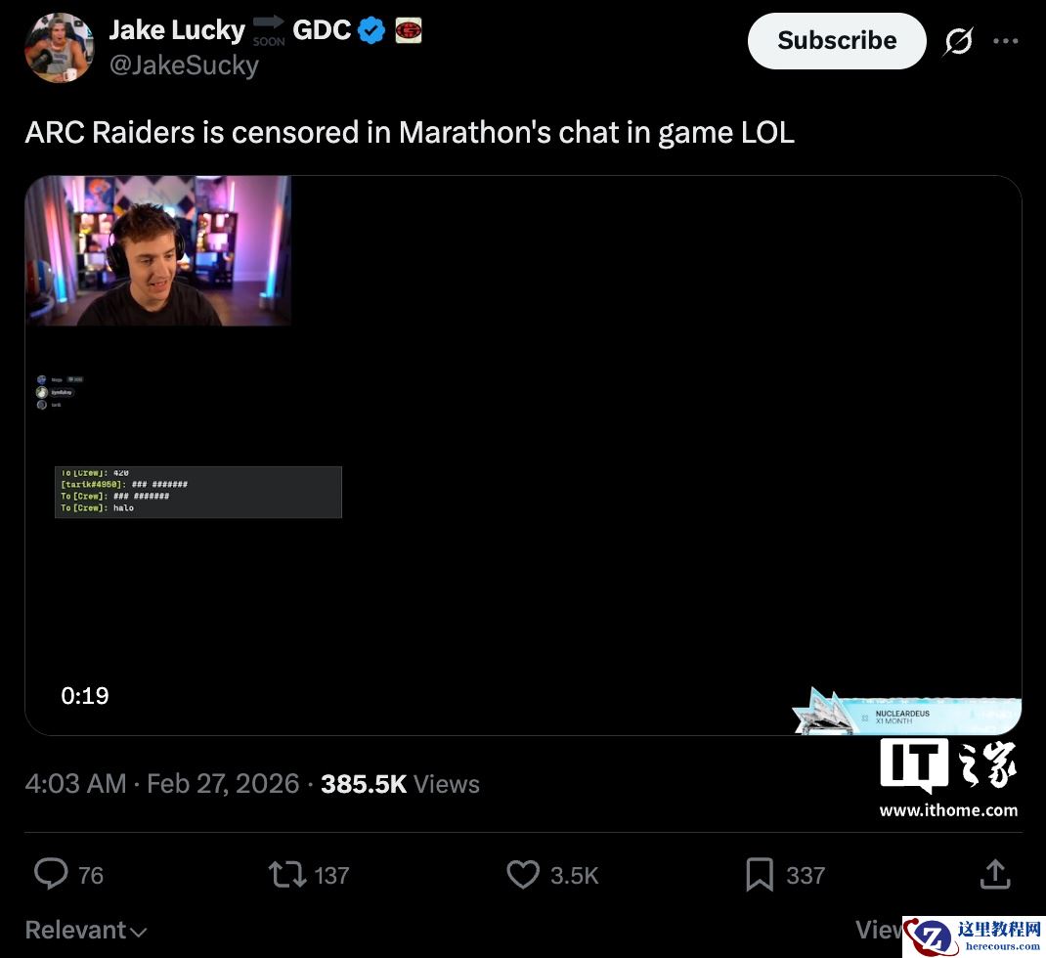Screen dimensions: 1046x958
Task: Click the in-game chat box in video
Action: pos(198,492)
